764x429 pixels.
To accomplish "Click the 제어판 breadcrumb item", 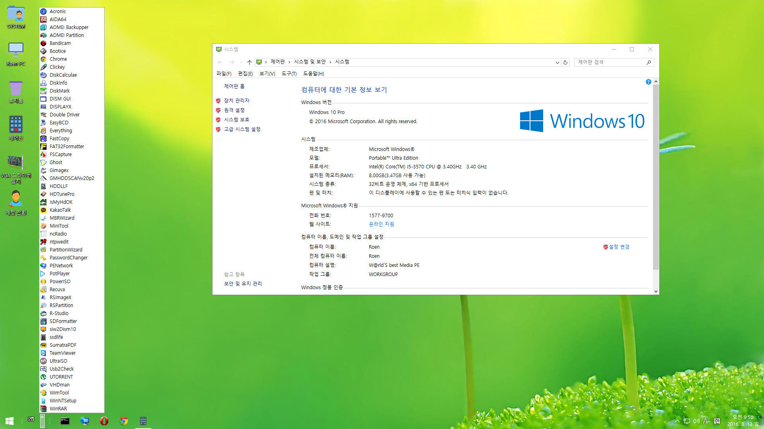I will 277,62.
